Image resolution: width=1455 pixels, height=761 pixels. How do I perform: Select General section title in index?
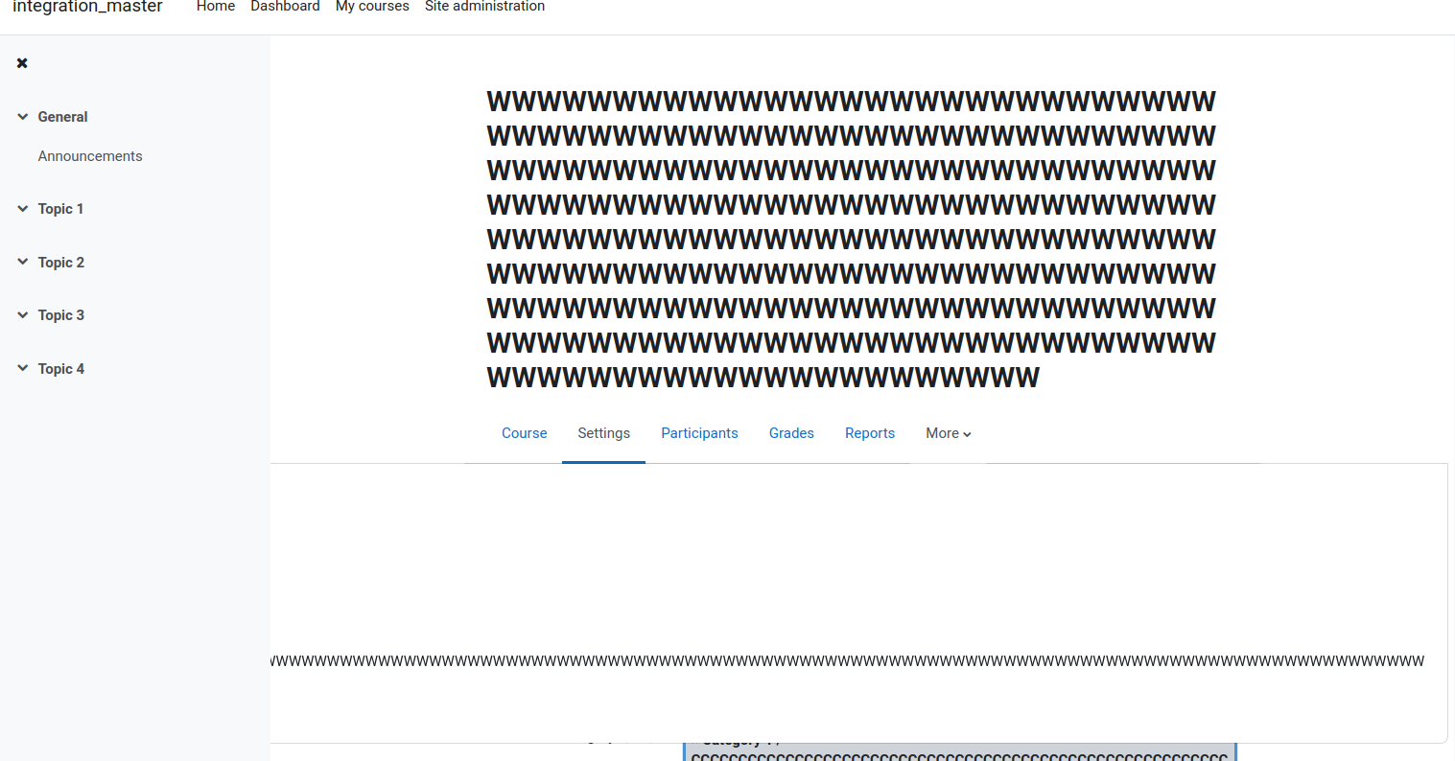tap(62, 117)
